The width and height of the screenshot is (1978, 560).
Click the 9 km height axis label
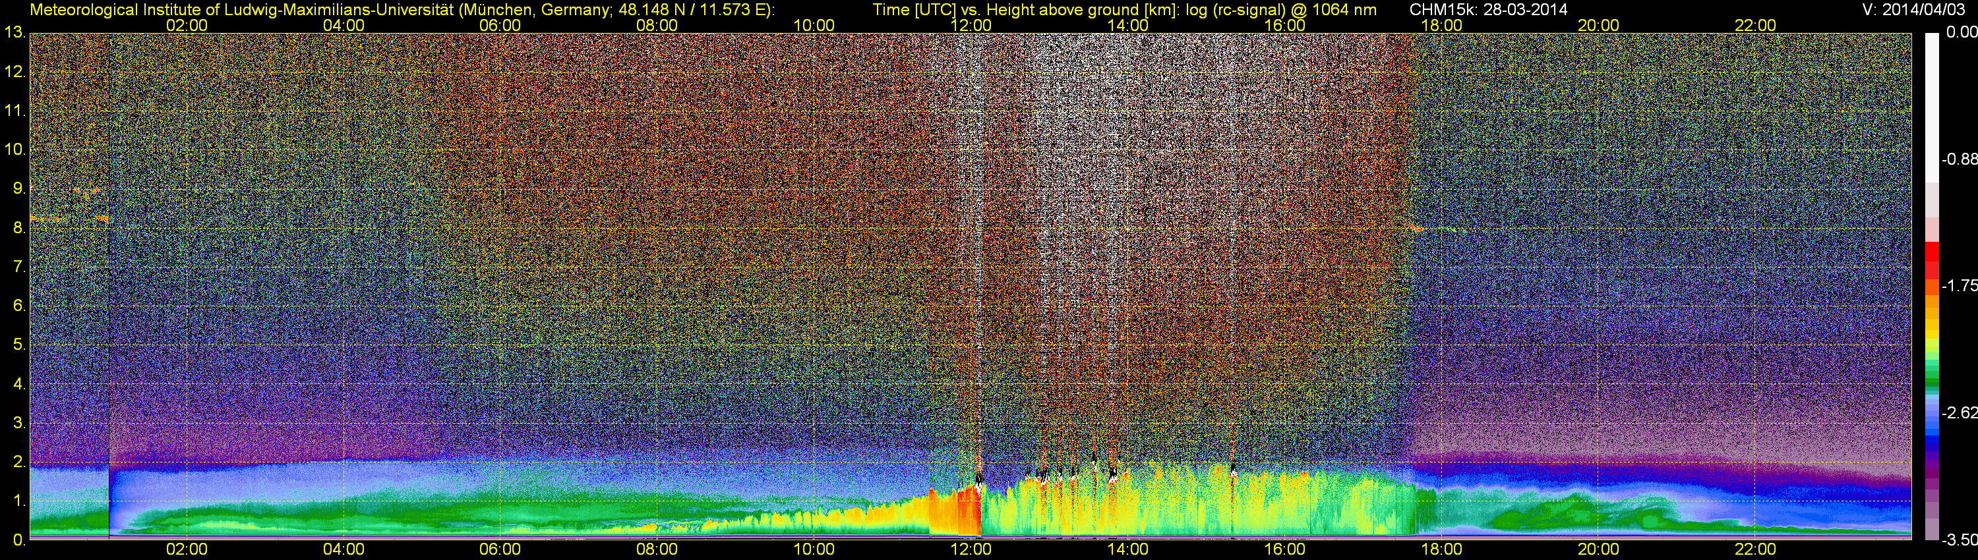point(19,188)
